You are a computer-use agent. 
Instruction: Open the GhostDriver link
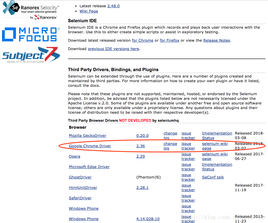80,177
